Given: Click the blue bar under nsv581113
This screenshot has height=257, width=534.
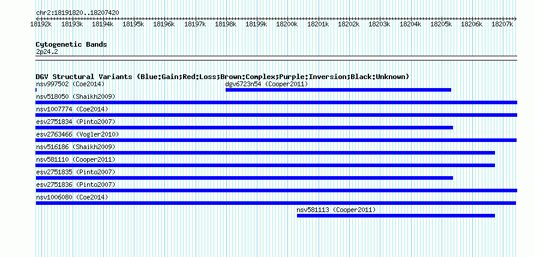Looking at the screenshot, I should coord(396,216).
